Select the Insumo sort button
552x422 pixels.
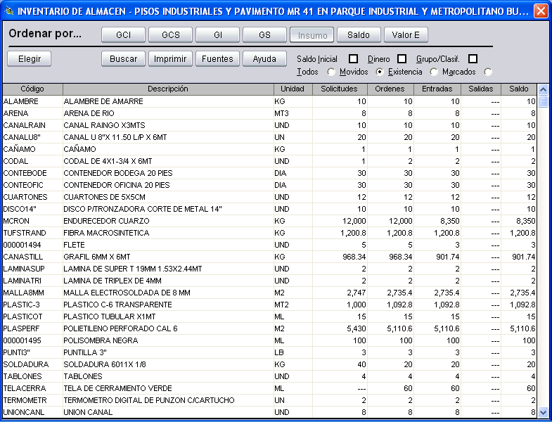tap(312, 35)
